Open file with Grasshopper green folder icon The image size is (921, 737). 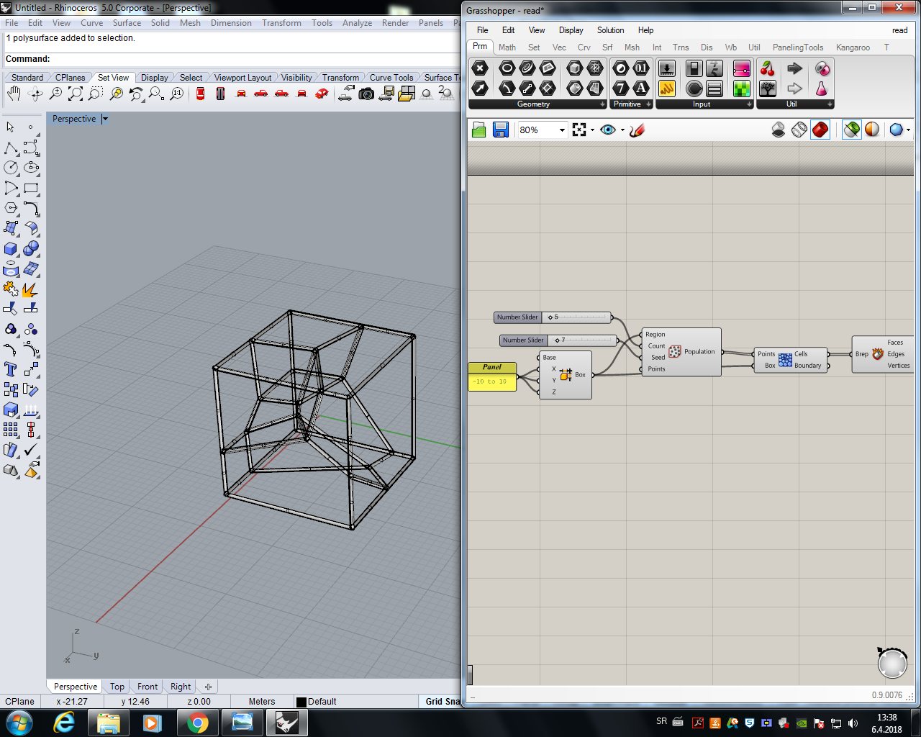[479, 130]
